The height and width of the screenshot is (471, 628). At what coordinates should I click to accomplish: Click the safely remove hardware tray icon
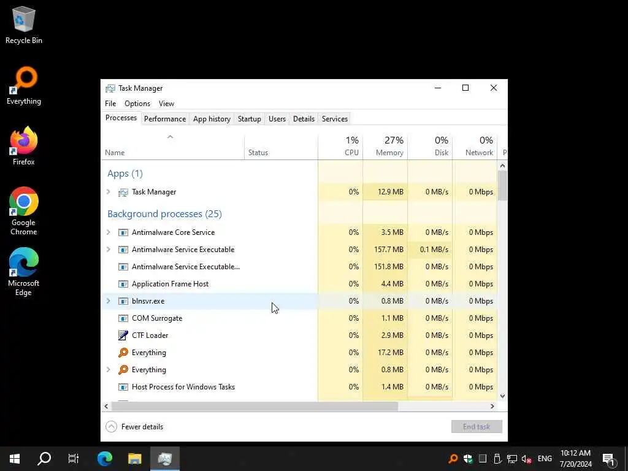pos(497,459)
